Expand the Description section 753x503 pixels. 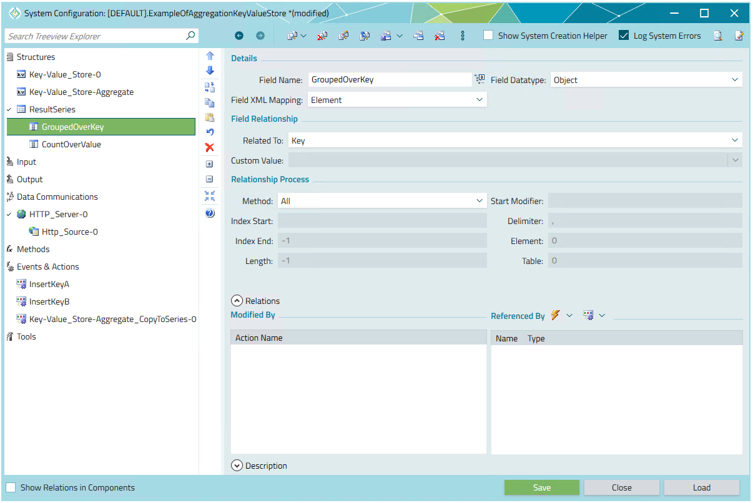point(237,466)
